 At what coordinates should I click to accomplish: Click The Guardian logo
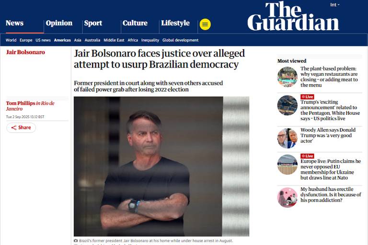point(293,16)
